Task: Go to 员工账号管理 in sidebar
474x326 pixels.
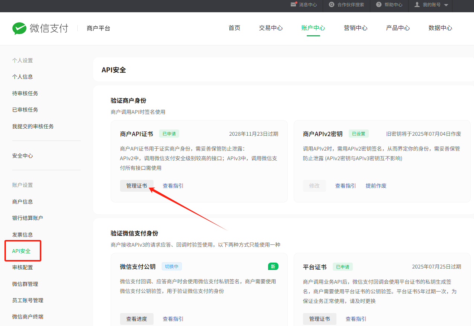Action: [28, 300]
